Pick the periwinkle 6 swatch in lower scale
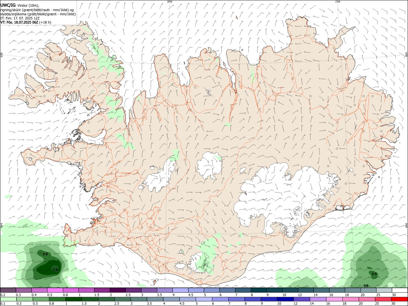Viewport: 408px width, 306px height. click(x=220, y=299)
